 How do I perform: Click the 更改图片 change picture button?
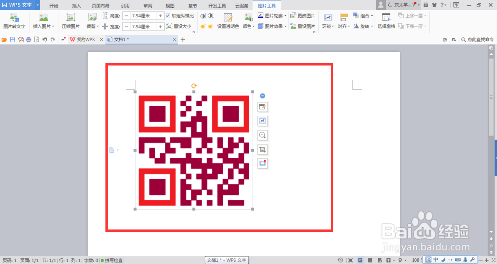(x=303, y=16)
